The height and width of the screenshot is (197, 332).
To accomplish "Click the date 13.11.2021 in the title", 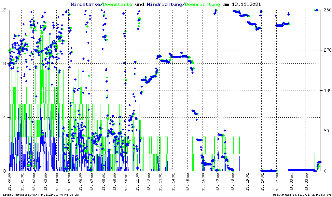I will click(246, 5).
